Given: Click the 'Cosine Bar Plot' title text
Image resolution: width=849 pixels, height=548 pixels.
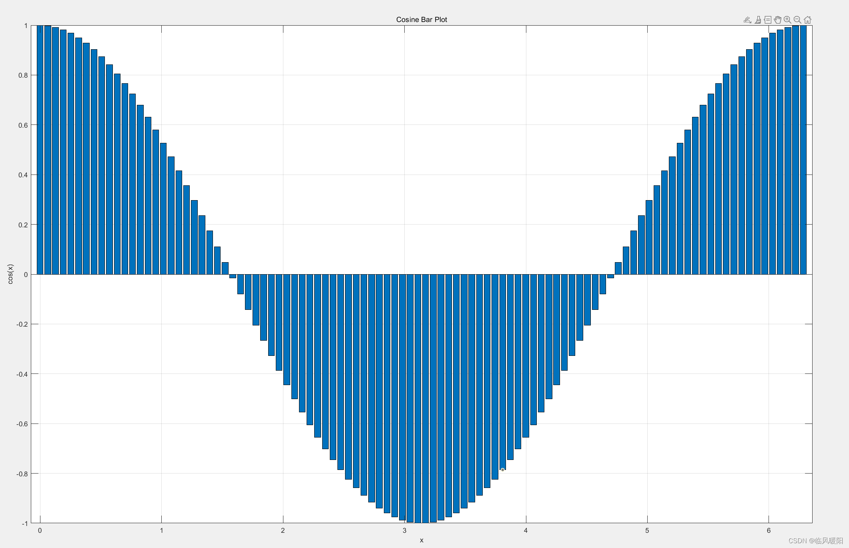Looking at the screenshot, I should [x=421, y=19].
